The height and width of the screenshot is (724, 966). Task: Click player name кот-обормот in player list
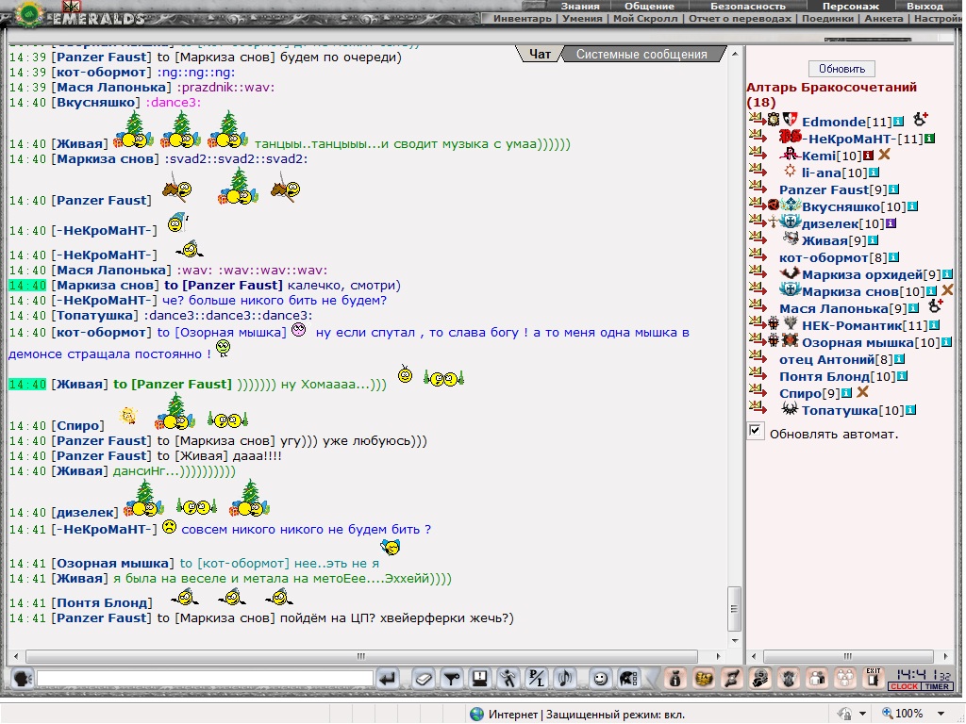coord(824,257)
